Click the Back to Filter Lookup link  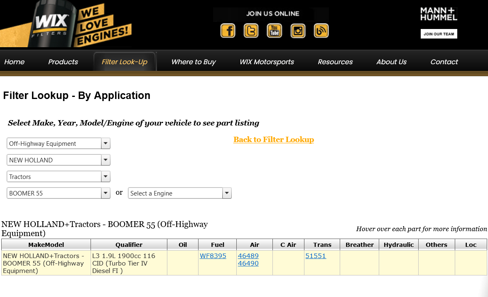[x=274, y=140]
